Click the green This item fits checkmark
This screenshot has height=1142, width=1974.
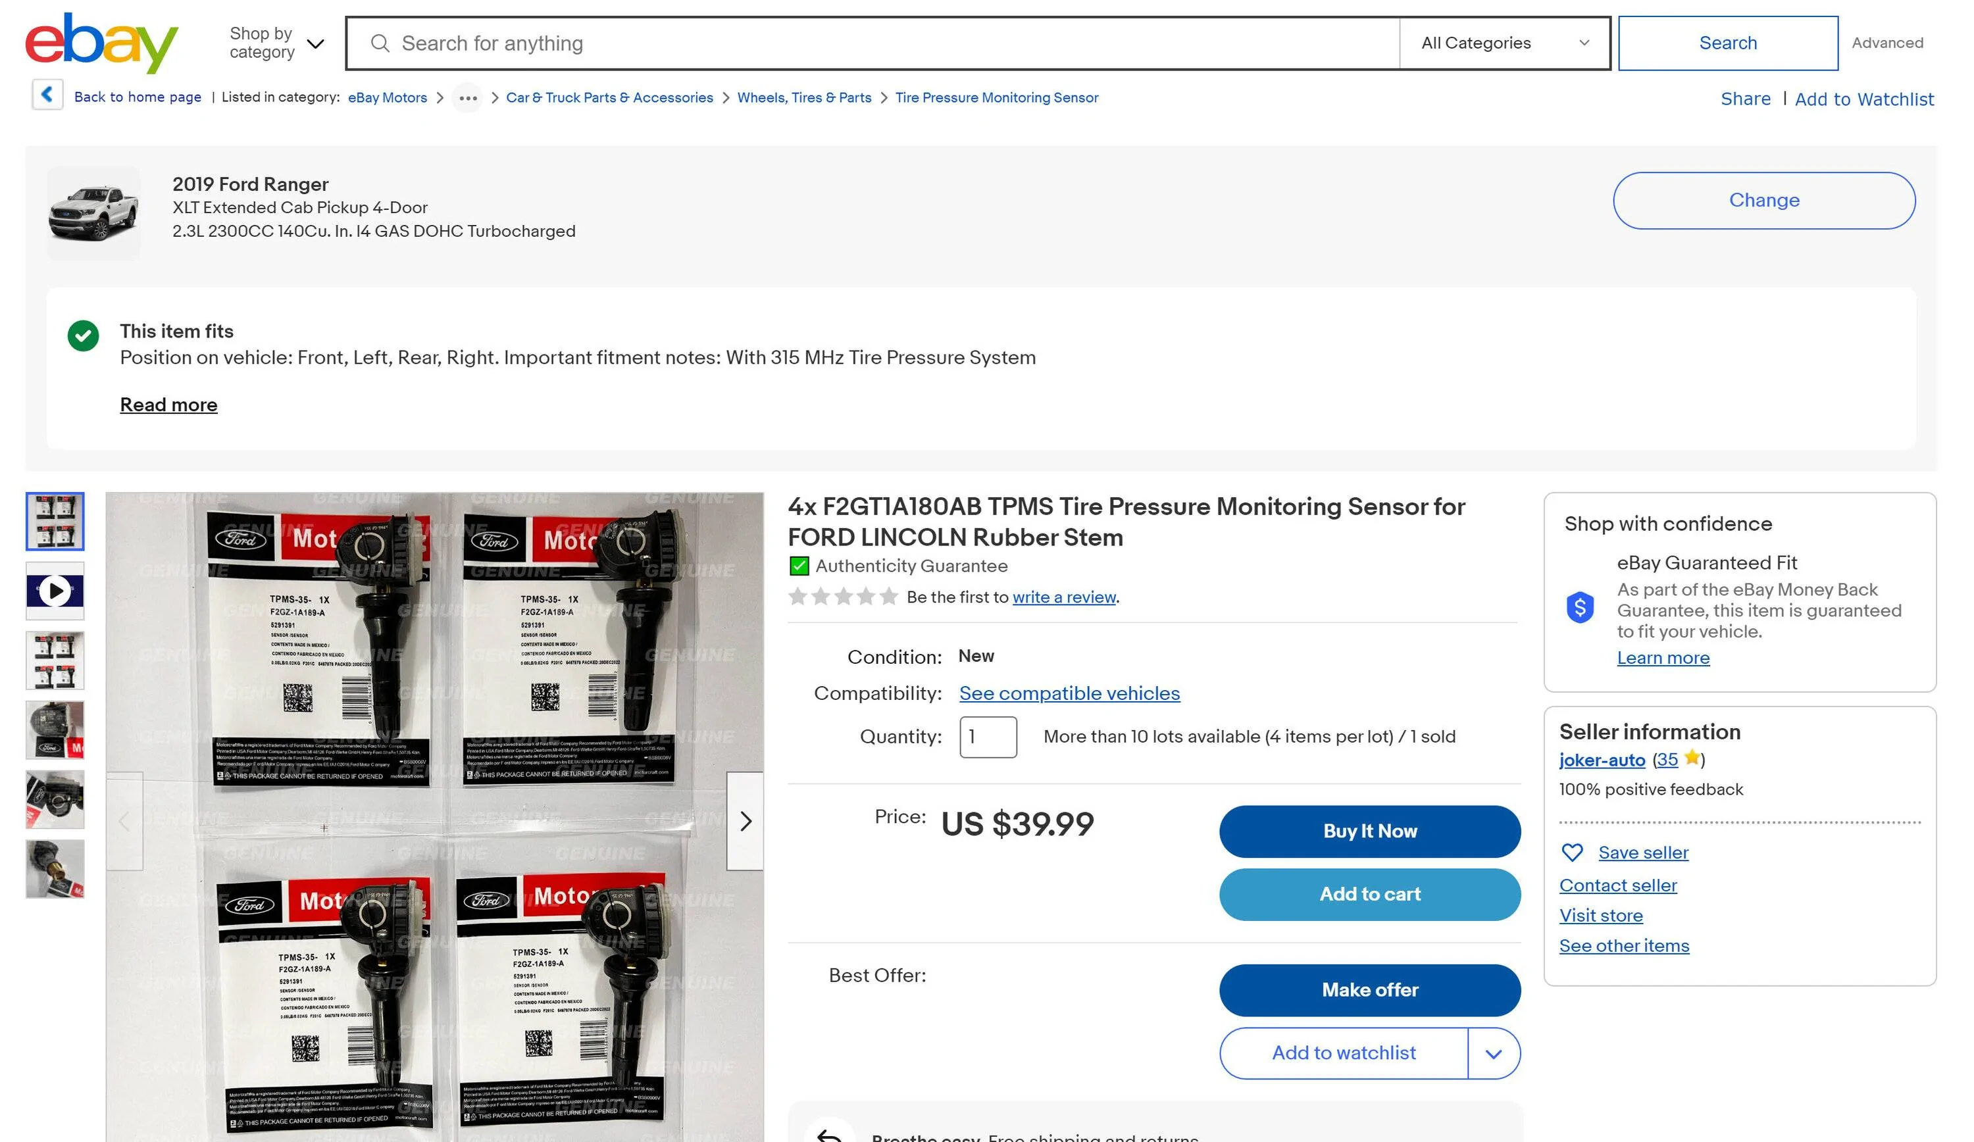tap(83, 336)
